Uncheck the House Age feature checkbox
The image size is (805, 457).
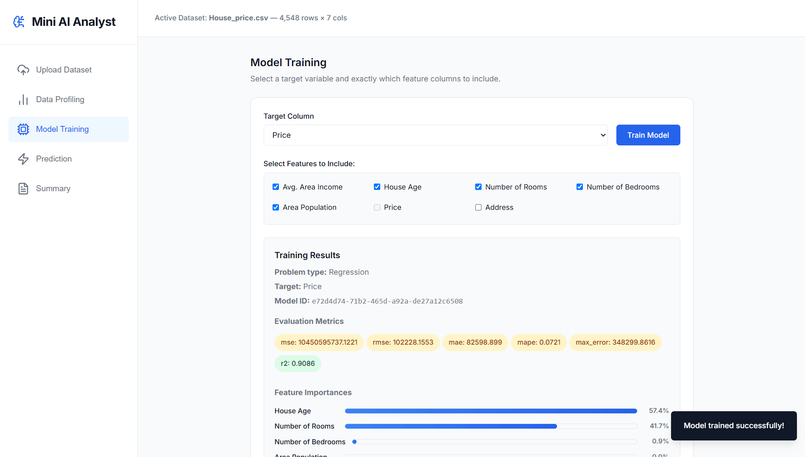tap(377, 187)
